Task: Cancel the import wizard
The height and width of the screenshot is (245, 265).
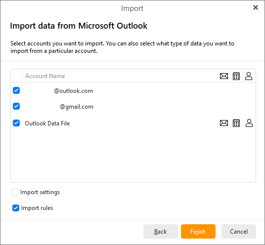Action: click(239, 231)
